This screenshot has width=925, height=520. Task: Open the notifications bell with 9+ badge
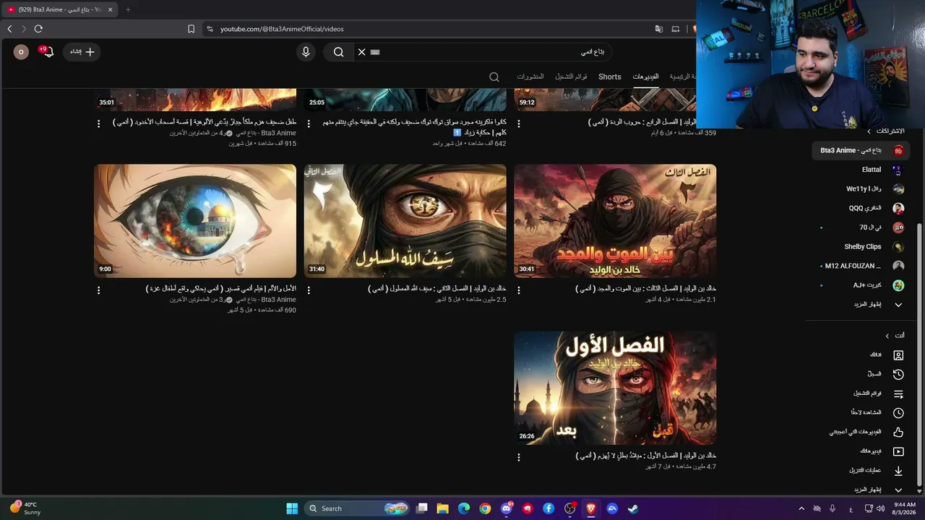click(48, 52)
